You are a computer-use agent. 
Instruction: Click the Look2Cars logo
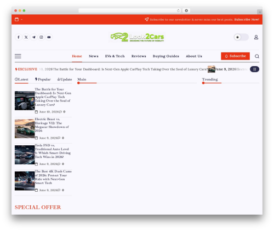click(x=137, y=37)
